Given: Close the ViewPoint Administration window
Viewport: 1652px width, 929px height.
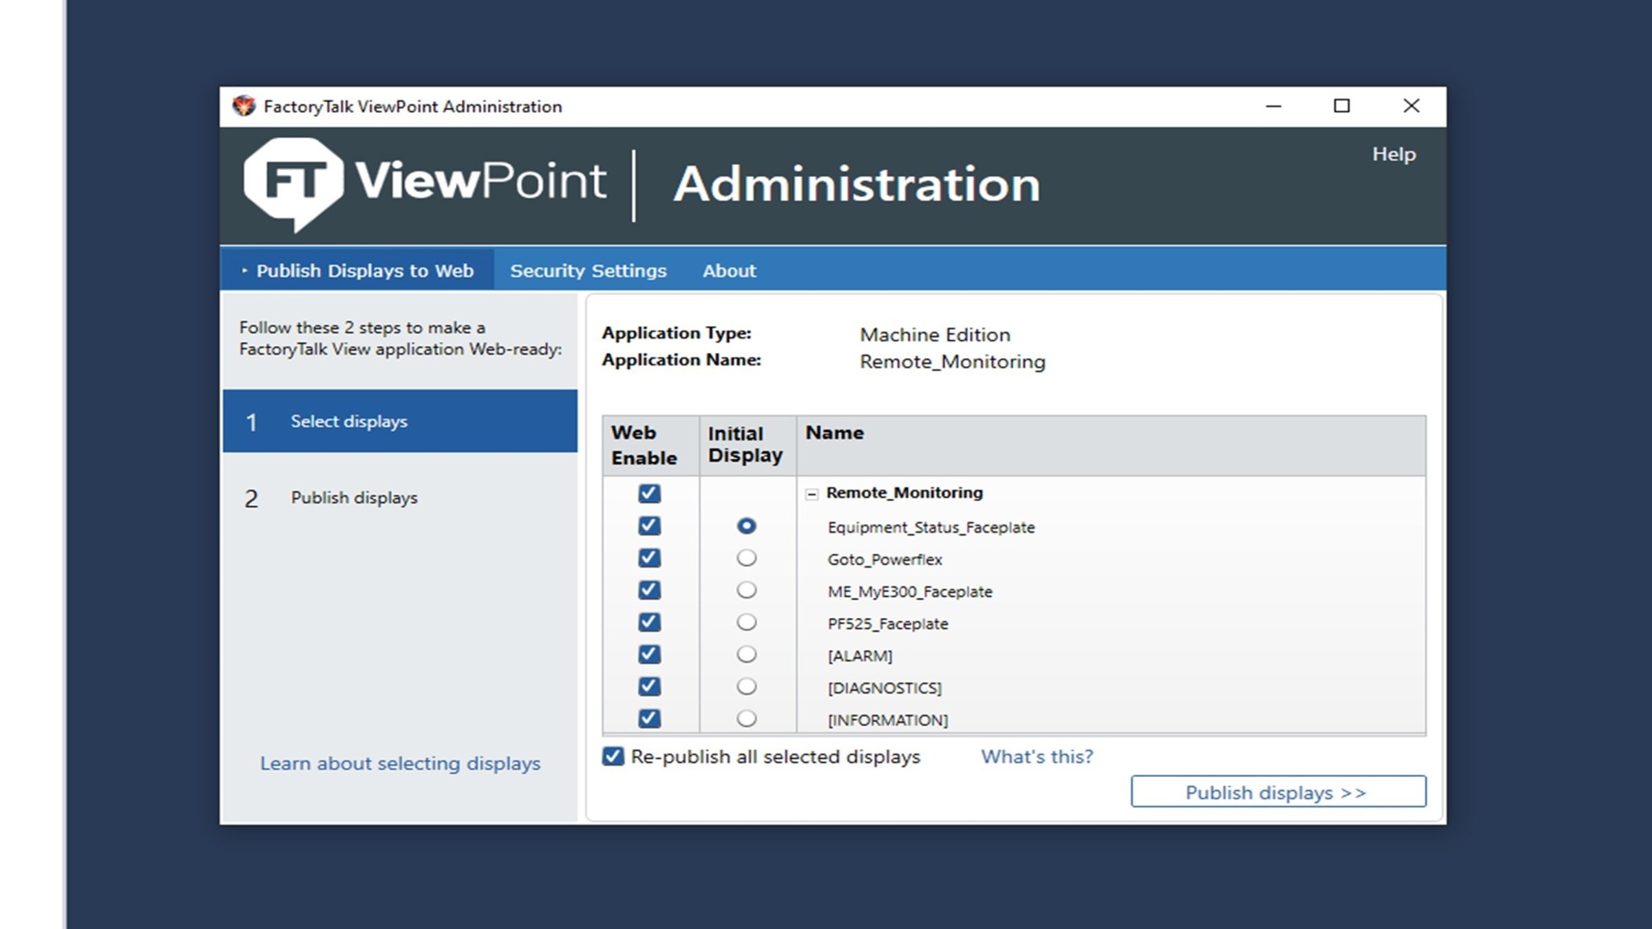Looking at the screenshot, I should 1411,106.
